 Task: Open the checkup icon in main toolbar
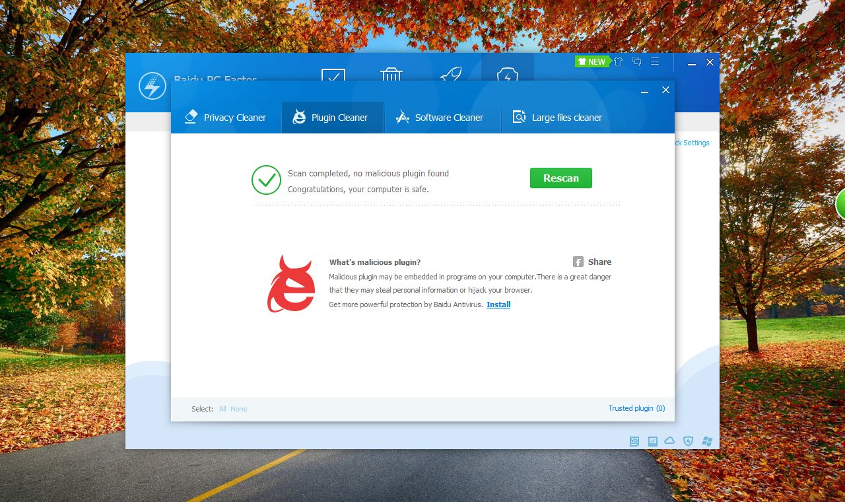333,74
